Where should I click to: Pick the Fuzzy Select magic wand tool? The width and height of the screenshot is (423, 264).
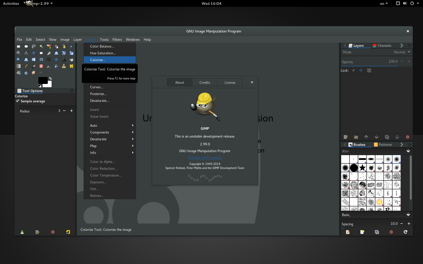pos(41,47)
